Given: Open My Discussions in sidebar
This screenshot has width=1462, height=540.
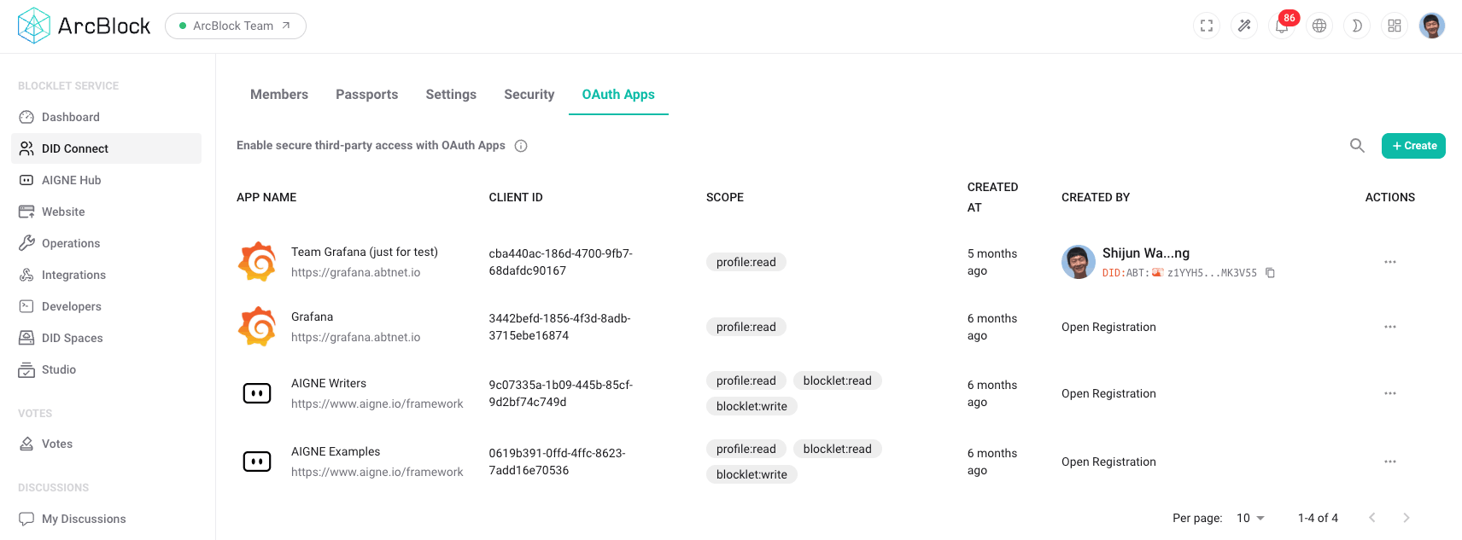Looking at the screenshot, I should (x=106, y=519).
